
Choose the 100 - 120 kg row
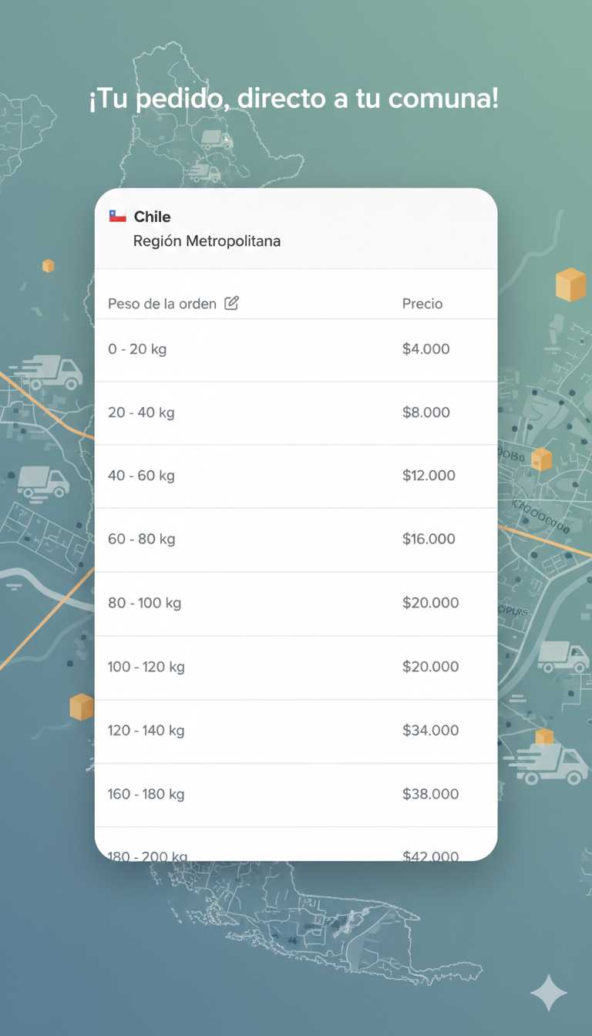click(146, 667)
